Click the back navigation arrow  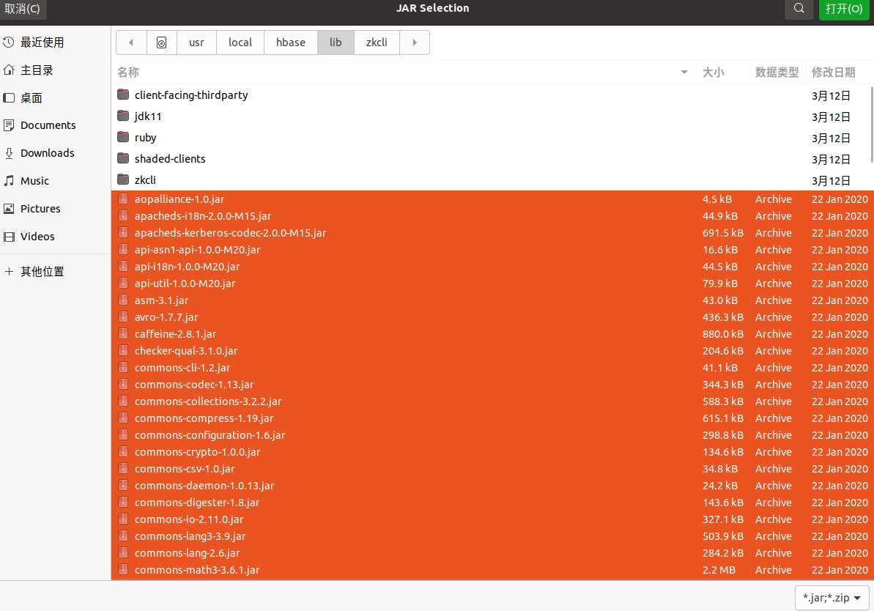[131, 42]
